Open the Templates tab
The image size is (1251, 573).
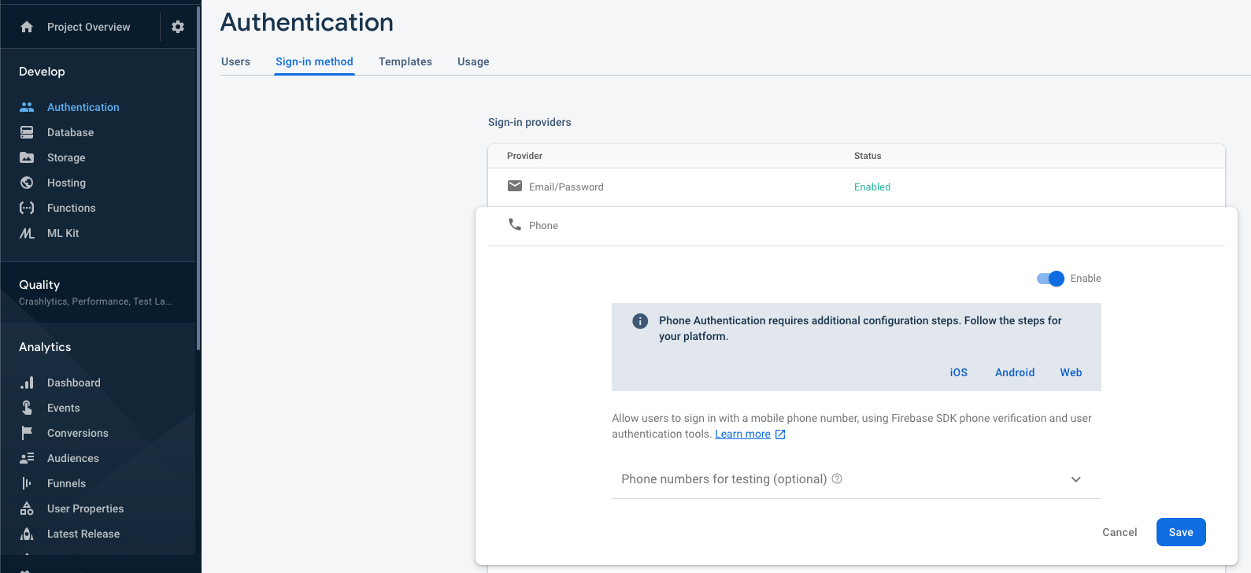coord(405,61)
